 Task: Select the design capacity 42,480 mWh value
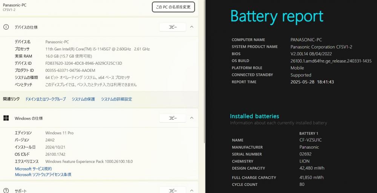click(x=312, y=168)
